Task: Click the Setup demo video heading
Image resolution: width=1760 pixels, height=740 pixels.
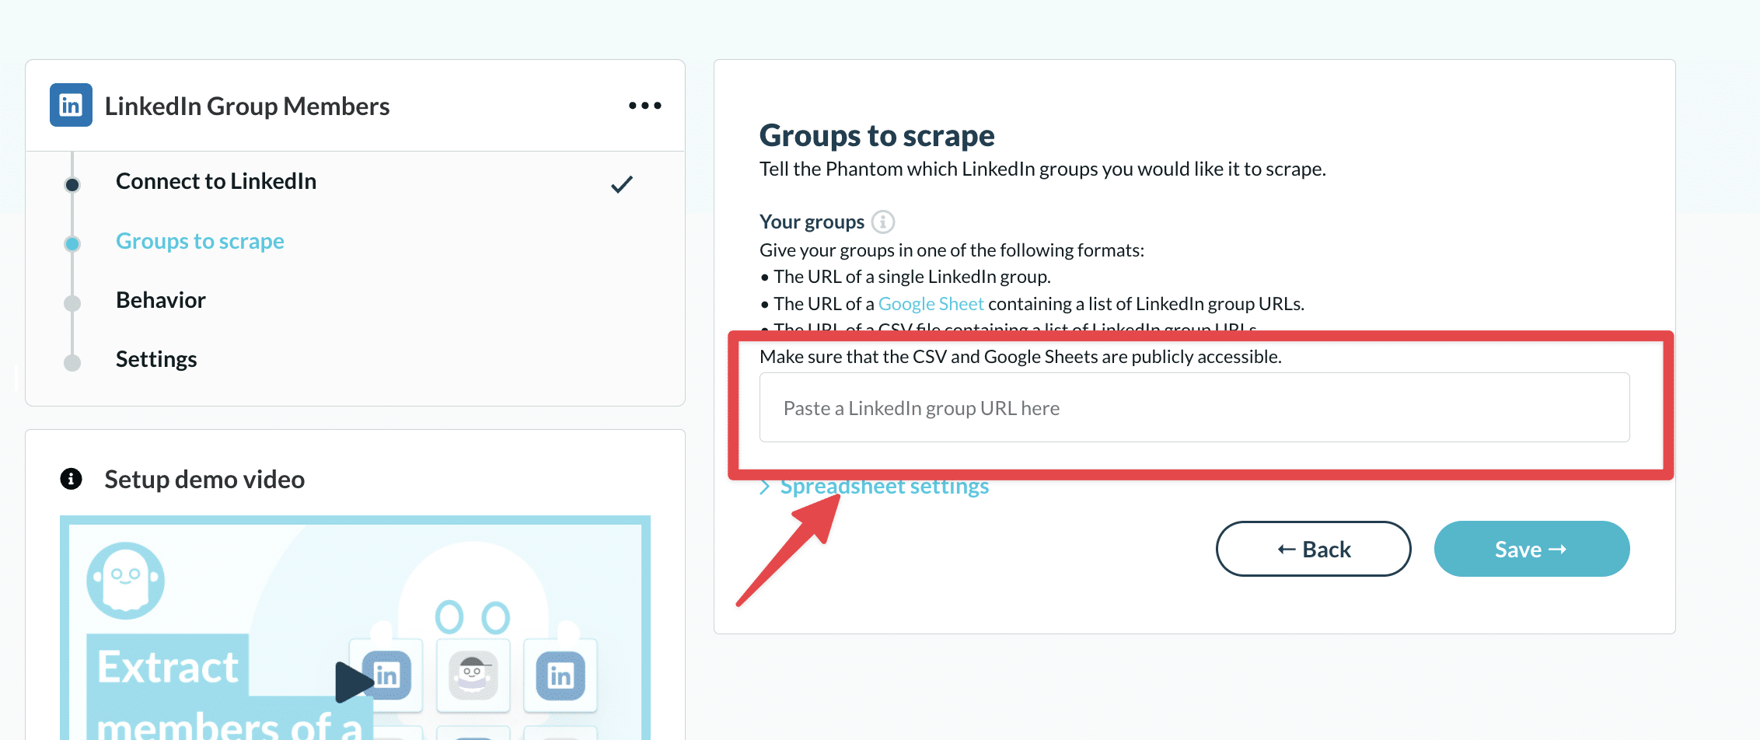Action: (x=204, y=480)
